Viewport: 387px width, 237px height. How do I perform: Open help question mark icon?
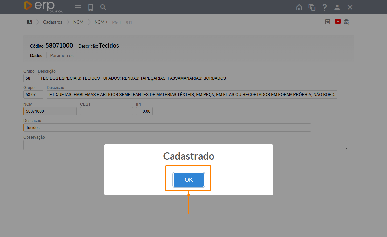[325, 7]
